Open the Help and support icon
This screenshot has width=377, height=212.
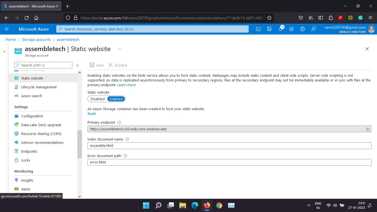click(302, 29)
